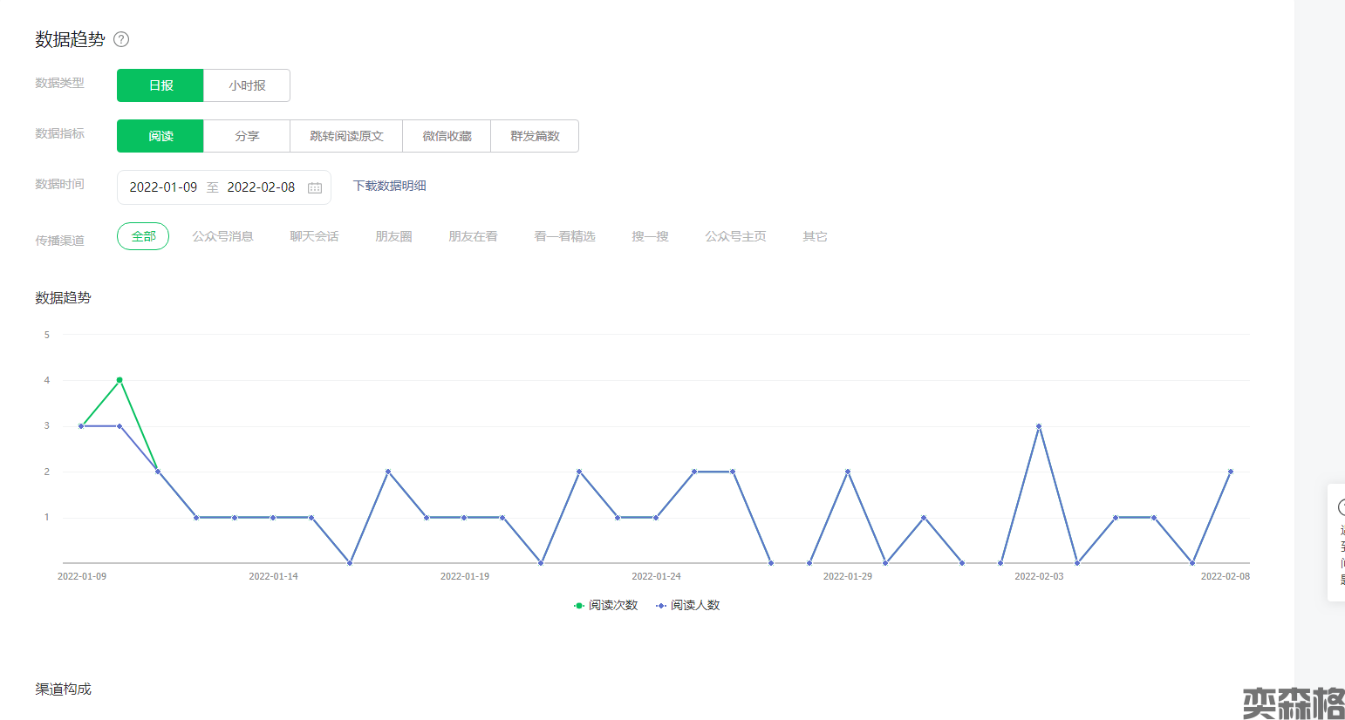The image size is (1345, 720).
Task: Select the 日报 data type
Action: (x=160, y=85)
